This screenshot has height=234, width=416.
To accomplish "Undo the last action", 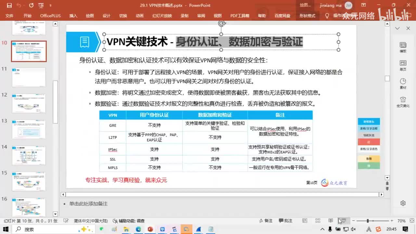I will (19, 6).
